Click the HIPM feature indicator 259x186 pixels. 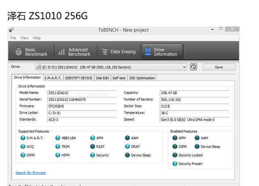coord(57,155)
